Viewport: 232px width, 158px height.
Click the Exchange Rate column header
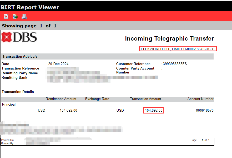pyautogui.click(x=97, y=99)
